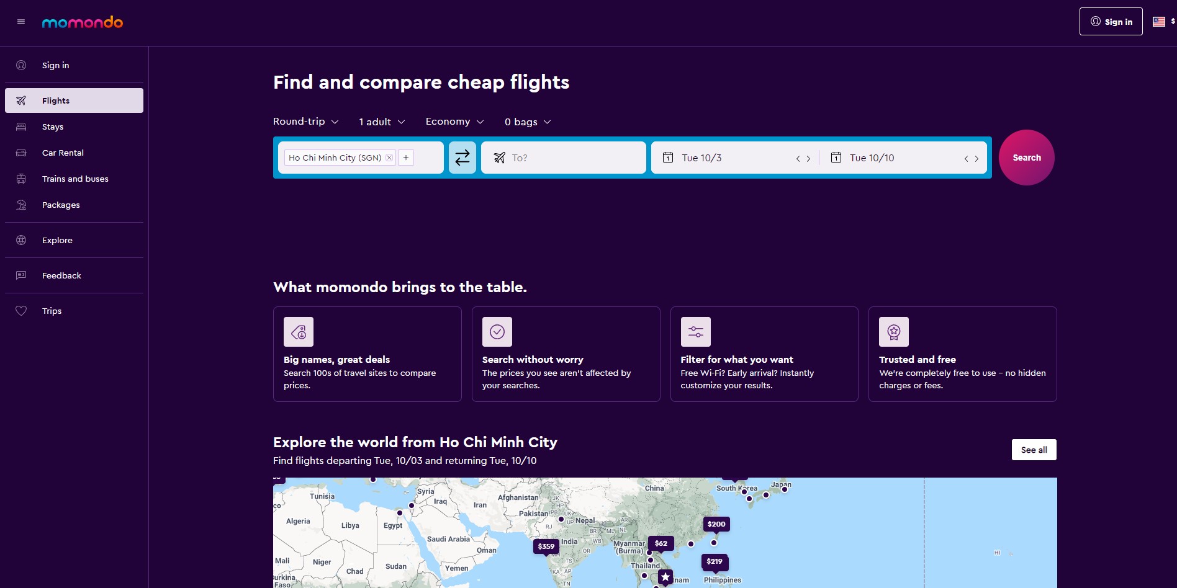Image resolution: width=1177 pixels, height=588 pixels.
Task: Select Flights in the sidebar
Action: point(74,100)
